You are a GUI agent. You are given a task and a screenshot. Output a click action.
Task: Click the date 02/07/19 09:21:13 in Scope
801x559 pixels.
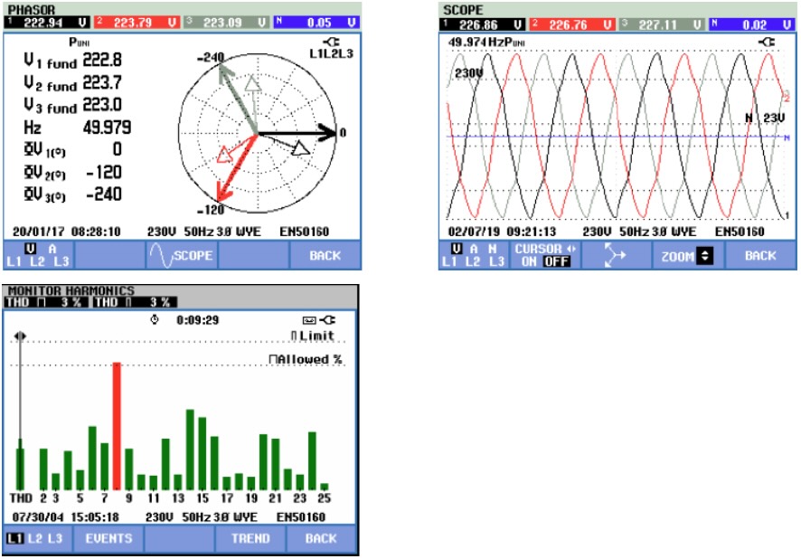(x=502, y=232)
